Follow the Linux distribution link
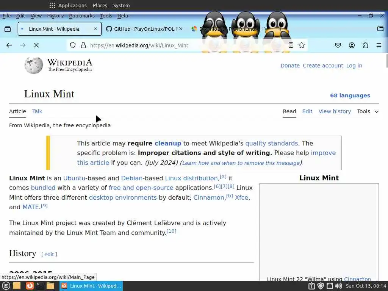This screenshot has width=388, height=291. [x=191, y=178]
